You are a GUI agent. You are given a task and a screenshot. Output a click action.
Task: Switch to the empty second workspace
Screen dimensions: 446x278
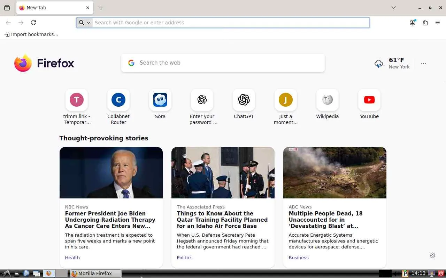[62, 273]
